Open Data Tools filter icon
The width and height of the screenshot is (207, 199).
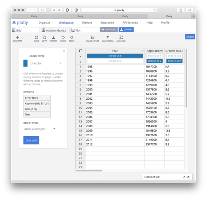tap(108, 37)
